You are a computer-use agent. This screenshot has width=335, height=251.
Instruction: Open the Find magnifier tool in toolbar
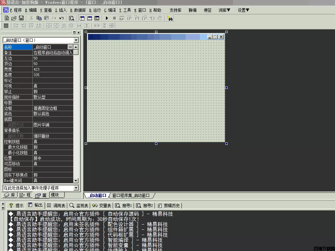71,18
